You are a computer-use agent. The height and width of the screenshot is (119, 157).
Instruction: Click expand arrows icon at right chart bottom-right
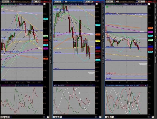[x=152, y=117]
